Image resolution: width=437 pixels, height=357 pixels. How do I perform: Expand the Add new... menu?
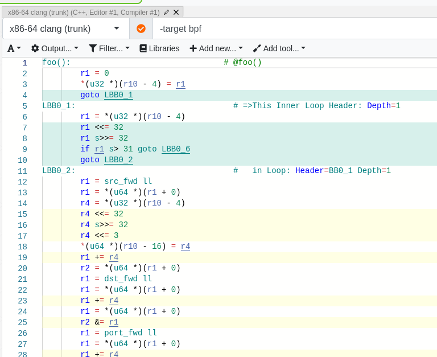[216, 48]
